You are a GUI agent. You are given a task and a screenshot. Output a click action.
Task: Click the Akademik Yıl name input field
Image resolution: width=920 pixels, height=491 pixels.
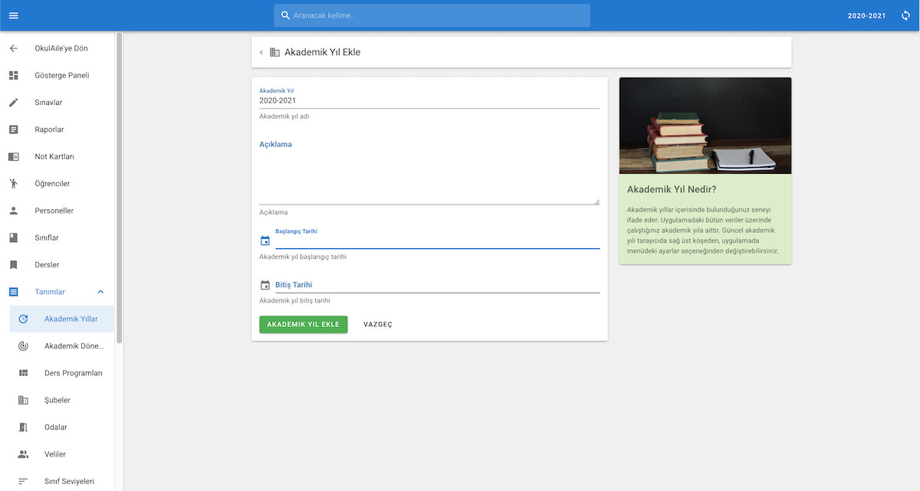[x=429, y=100]
